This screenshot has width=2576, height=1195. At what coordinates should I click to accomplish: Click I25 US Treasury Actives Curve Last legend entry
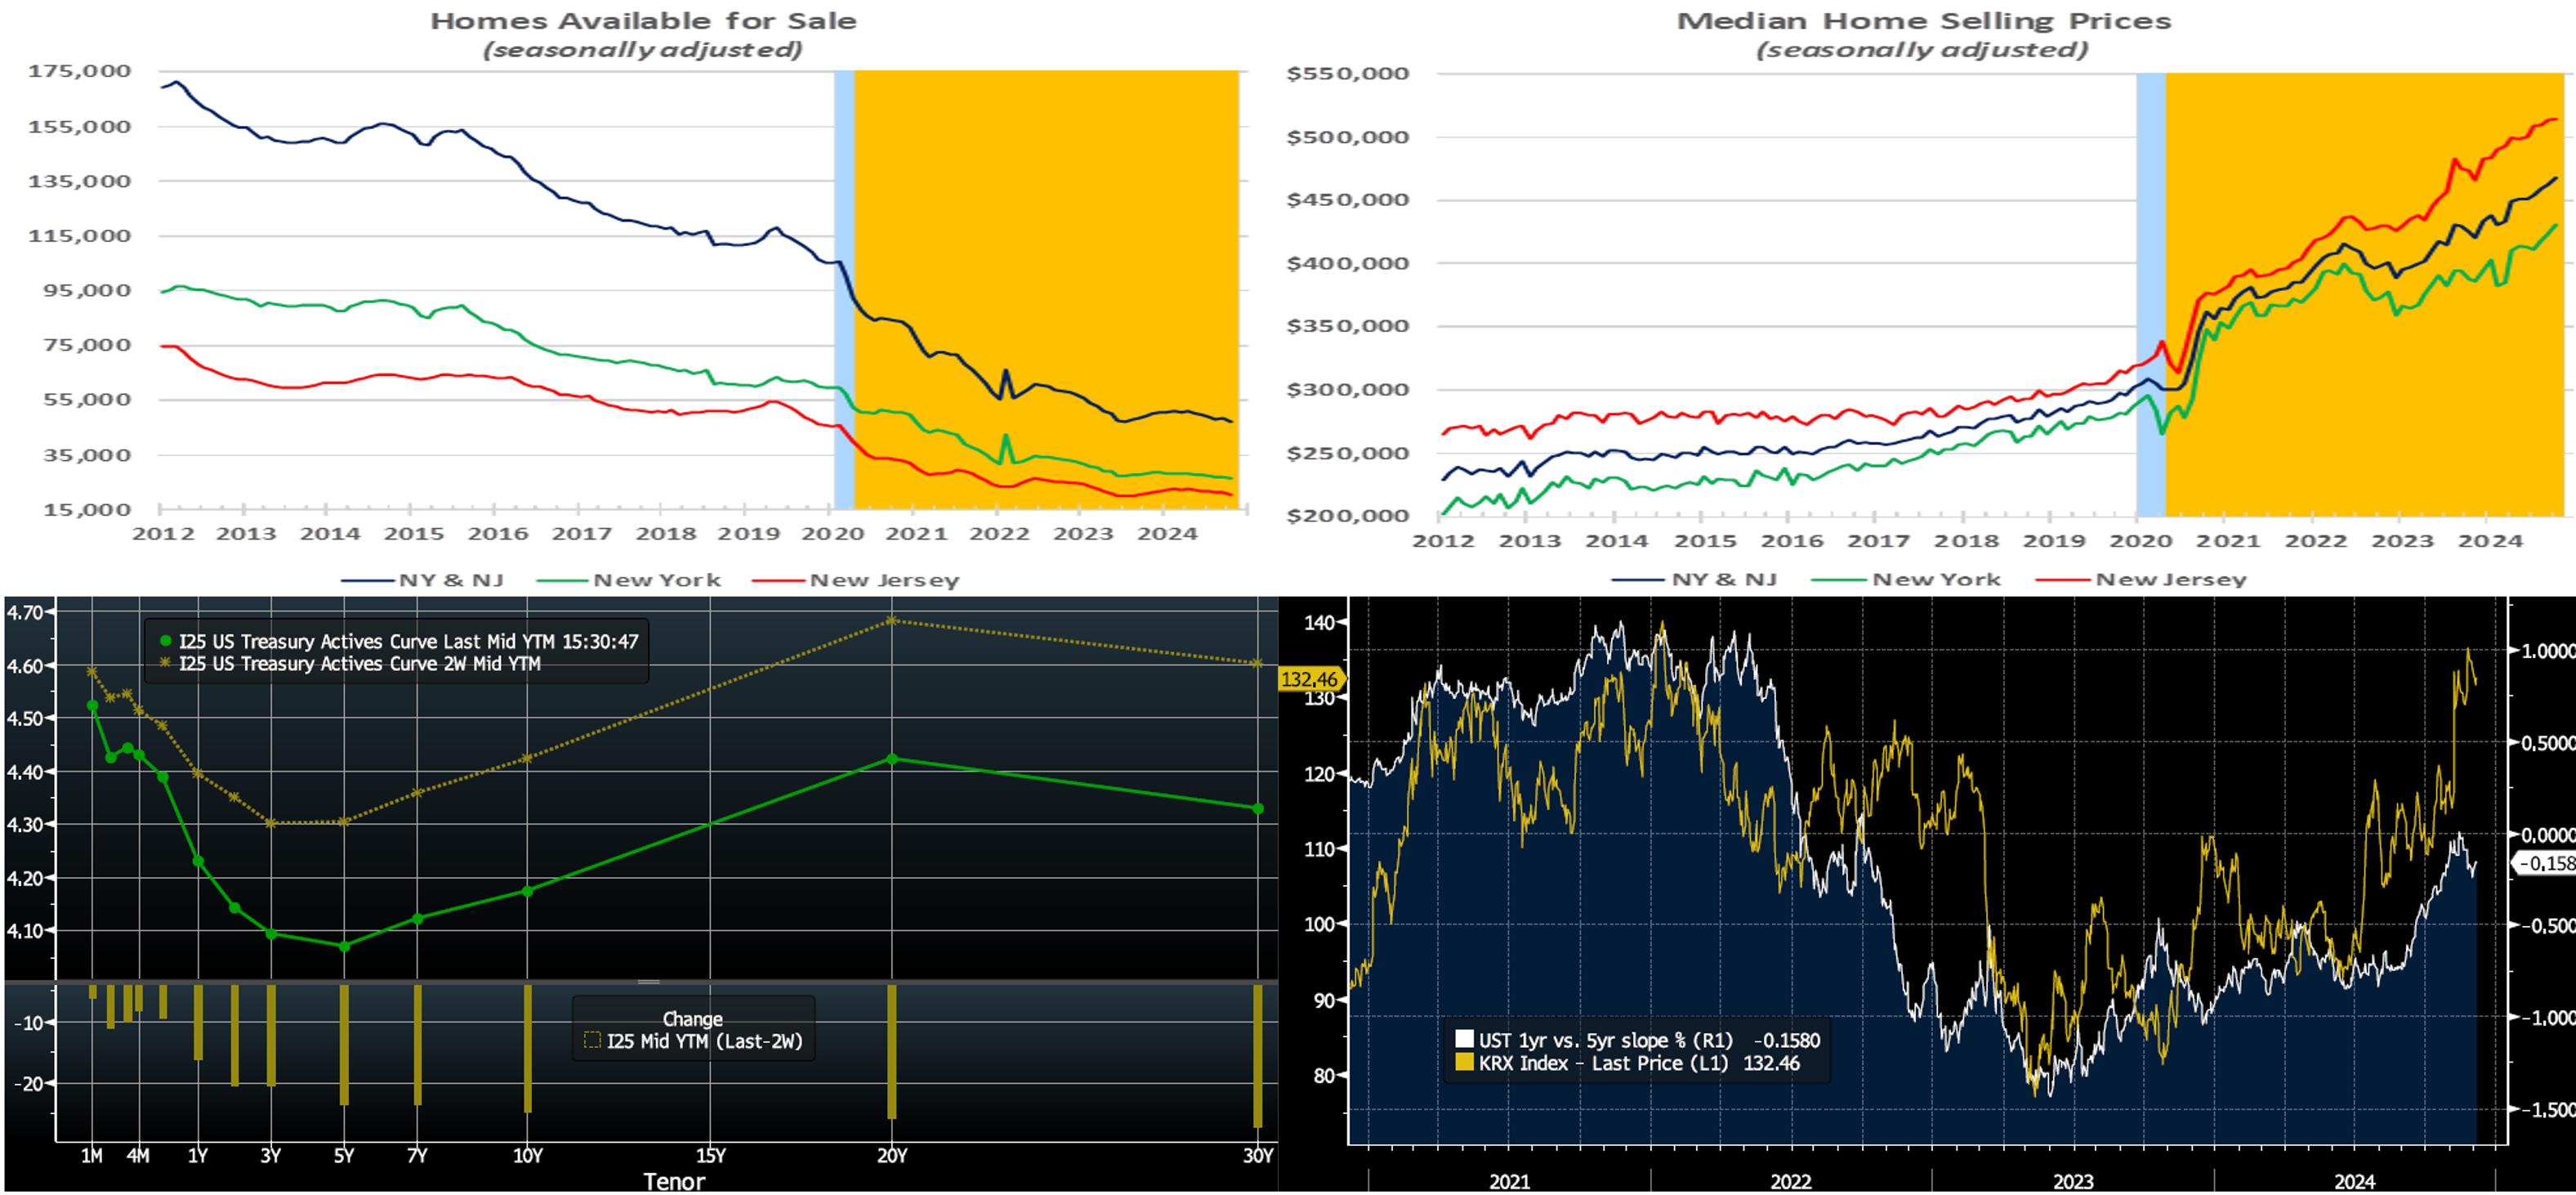408,642
